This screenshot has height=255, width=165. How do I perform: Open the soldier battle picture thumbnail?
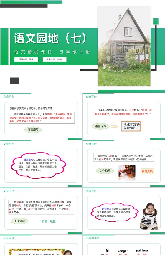coord(127,171)
